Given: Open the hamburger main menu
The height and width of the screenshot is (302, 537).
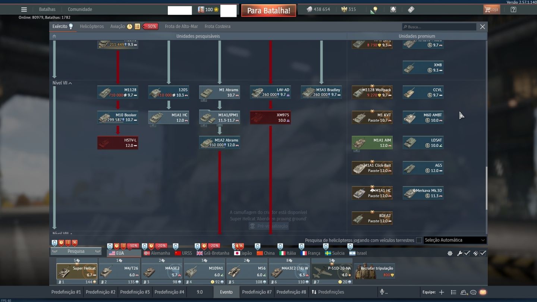Looking at the screenshot, I should tap(24, 10).
